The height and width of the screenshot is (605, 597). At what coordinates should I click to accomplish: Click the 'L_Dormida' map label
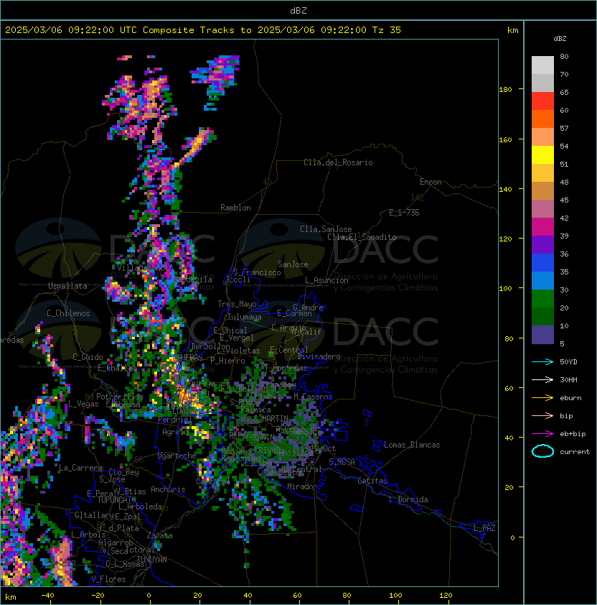coord(408,499)
